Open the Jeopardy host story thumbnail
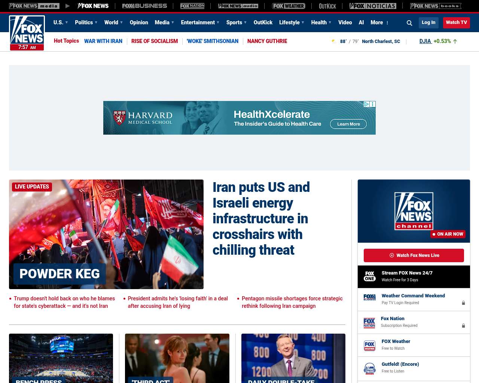 [x=293, y=358]
